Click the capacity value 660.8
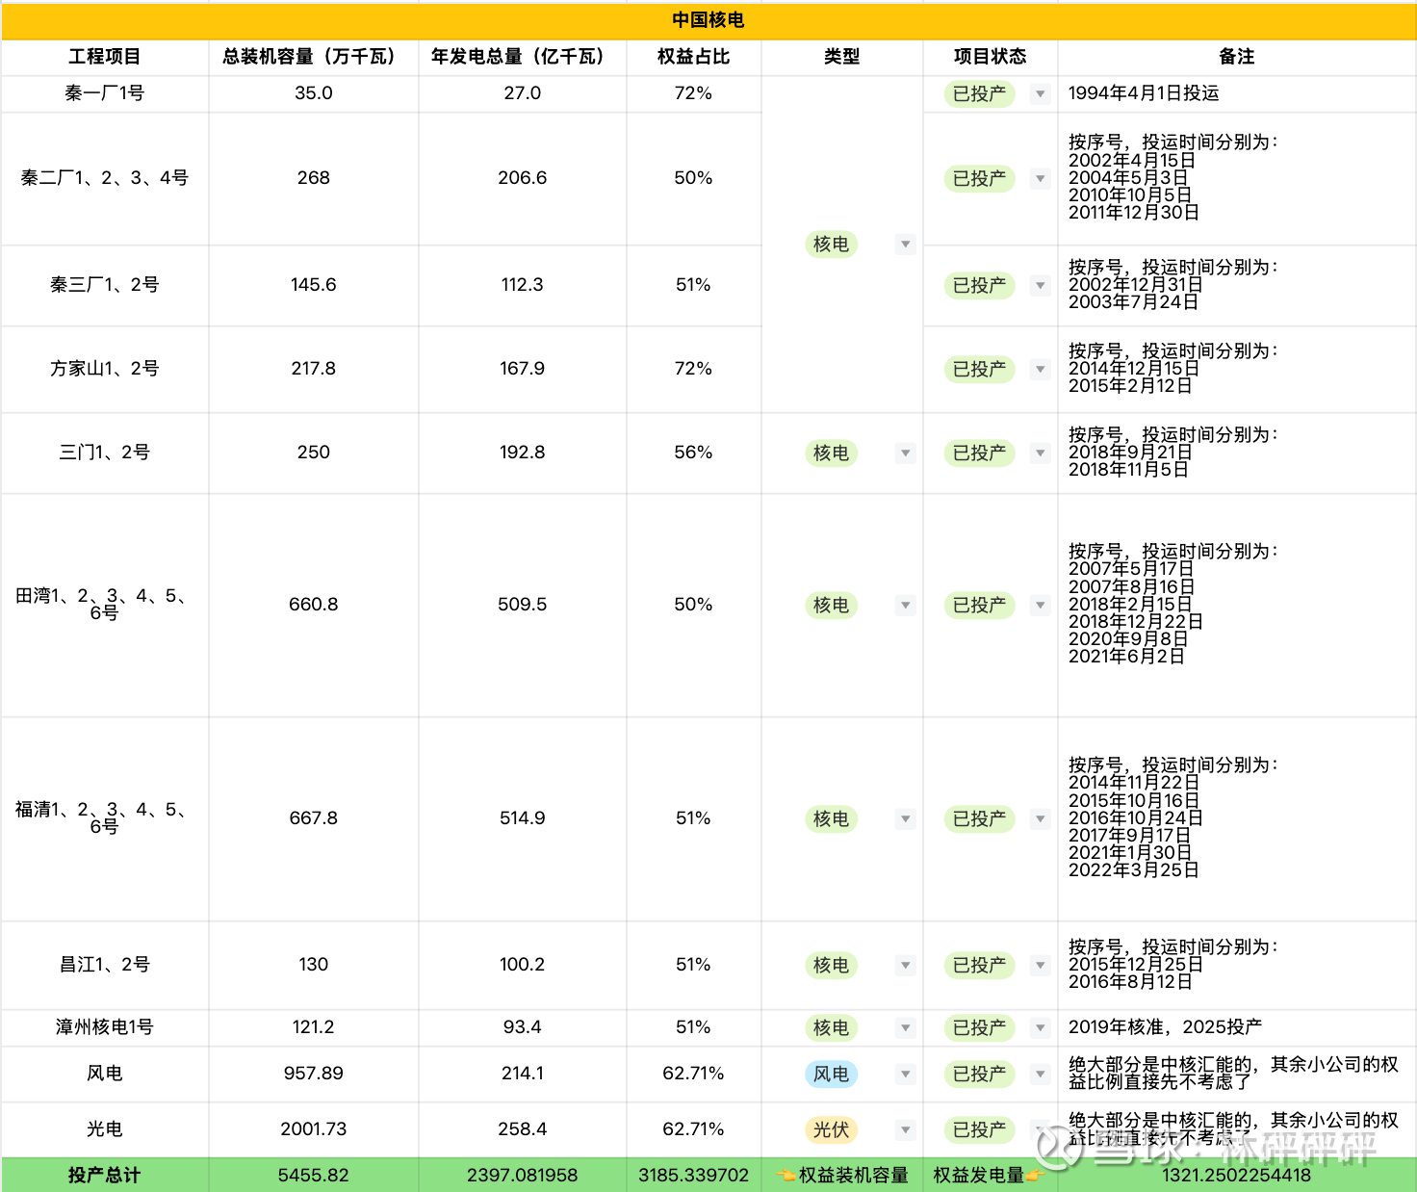The height and width of the screenshot is (1192, 1417). (314, 605)
